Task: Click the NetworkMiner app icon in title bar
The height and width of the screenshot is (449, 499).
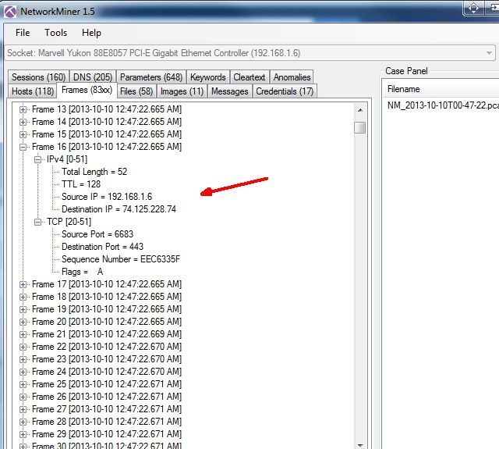Action: point(10,11)
